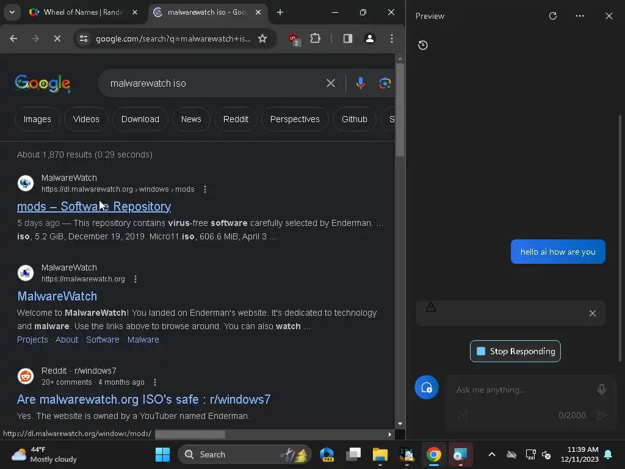Open the Malware sitelink
Screen dimensions: 625x469
click(143, 340)
